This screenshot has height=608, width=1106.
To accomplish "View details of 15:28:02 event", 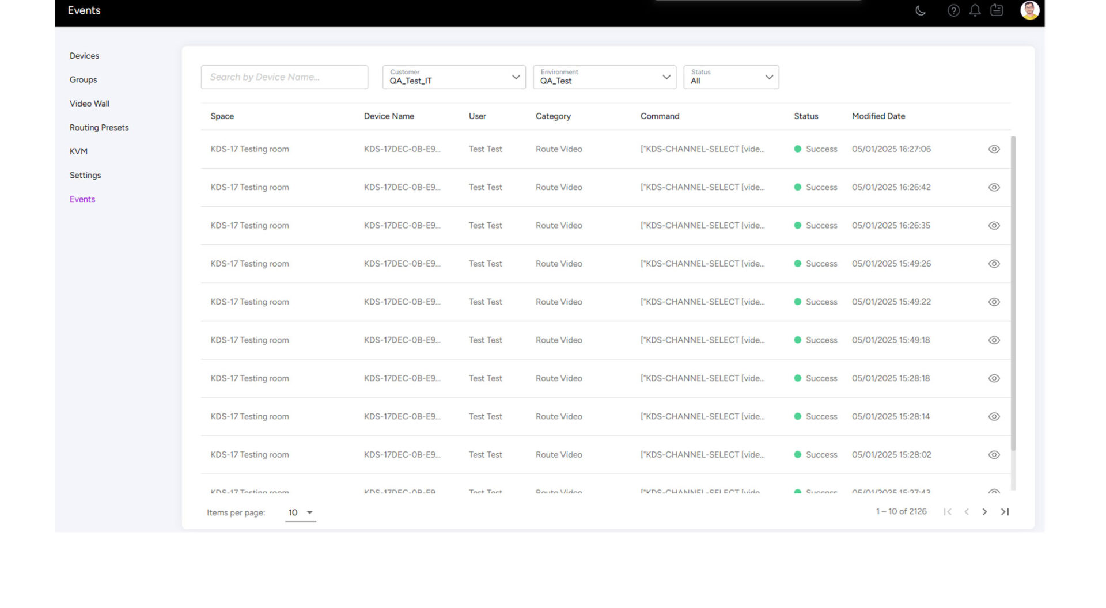I will tap(994, 455).
